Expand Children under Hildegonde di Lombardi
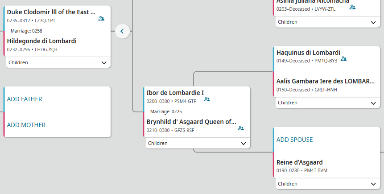384x194 pixels. pos(104,63)
